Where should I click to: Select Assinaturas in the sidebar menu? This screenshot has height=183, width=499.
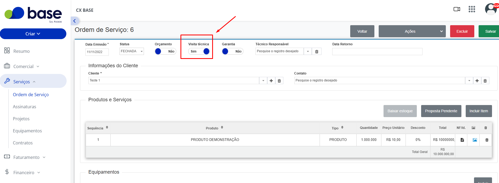(x=24, y=107)
